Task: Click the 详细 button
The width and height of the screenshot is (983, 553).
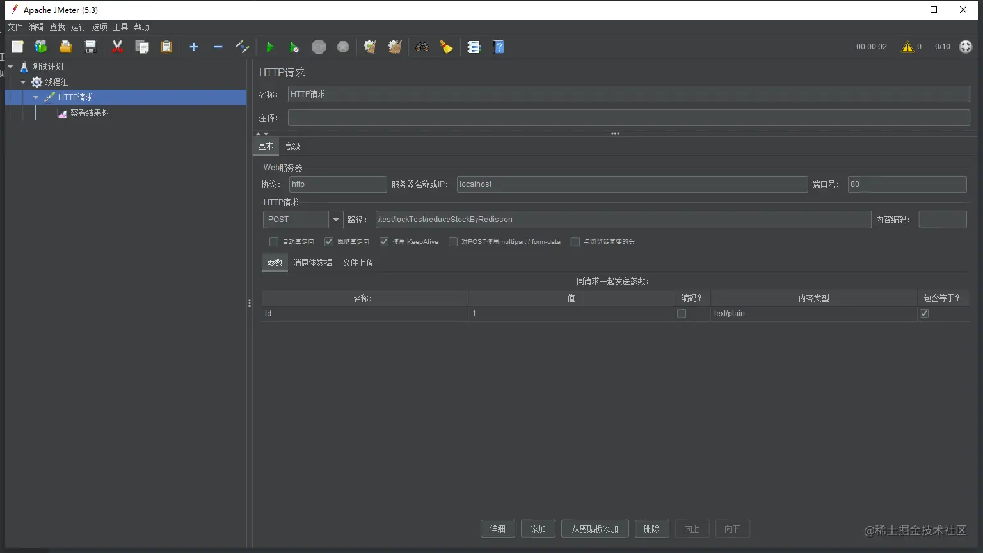Action: click(498, 529)
